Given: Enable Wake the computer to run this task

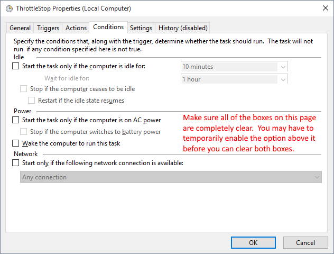Looking at the screenshot, I should (x=15, y=143).
